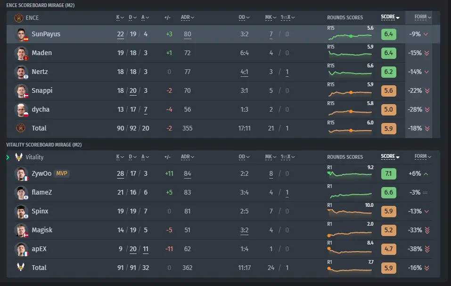
Task: Click ZywOo's green 7.1 score badge
Action: point(389,173)
